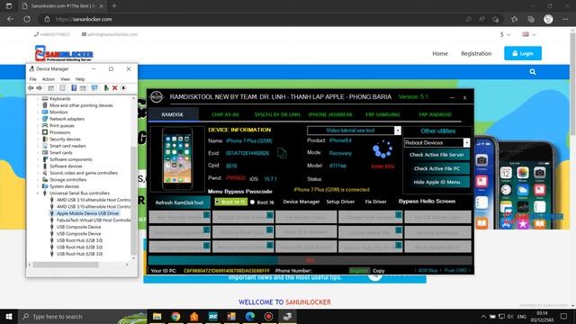Click the Fix Driver button

click(375, 202)
